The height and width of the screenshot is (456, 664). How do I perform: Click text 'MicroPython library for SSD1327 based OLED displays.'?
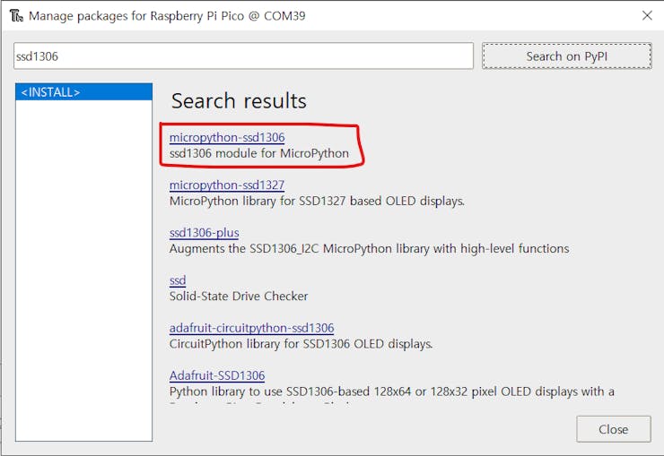pyautogui.click(x=317, y=202)
